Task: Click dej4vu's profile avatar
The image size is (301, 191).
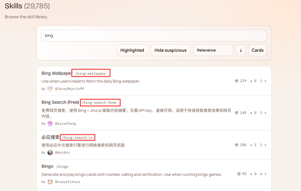Action: coord(50,153)
